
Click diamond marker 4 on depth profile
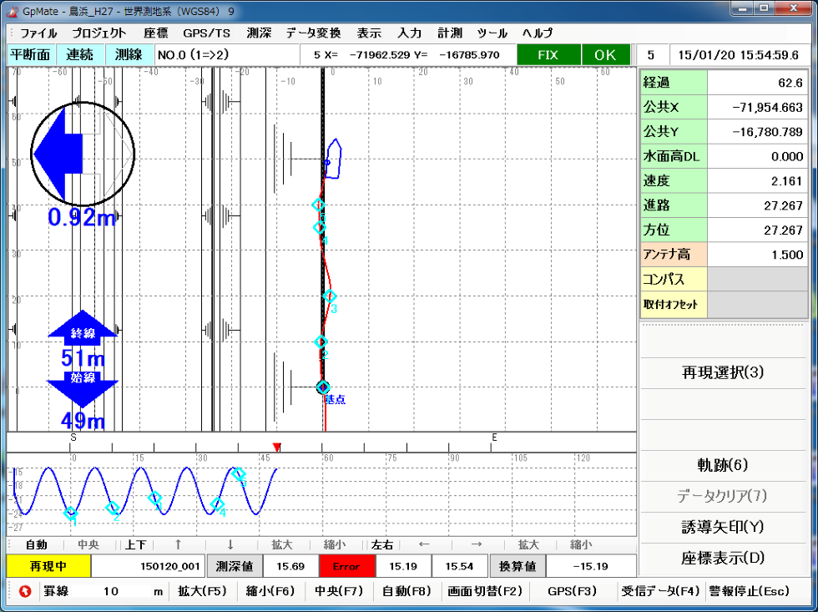click(217, 504)
